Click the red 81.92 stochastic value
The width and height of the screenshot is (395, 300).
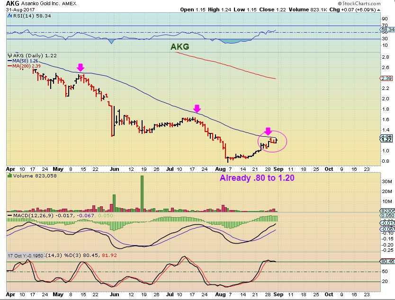pyautogui.click(x=109, y=256)
